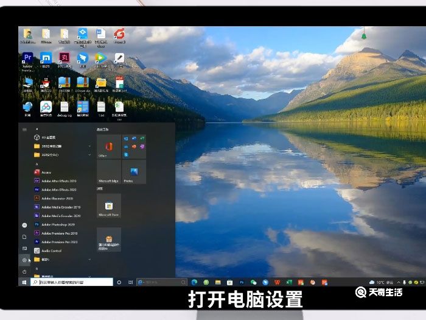Select the PDF file on desktop
426x320 pixels.
[119, 84]
